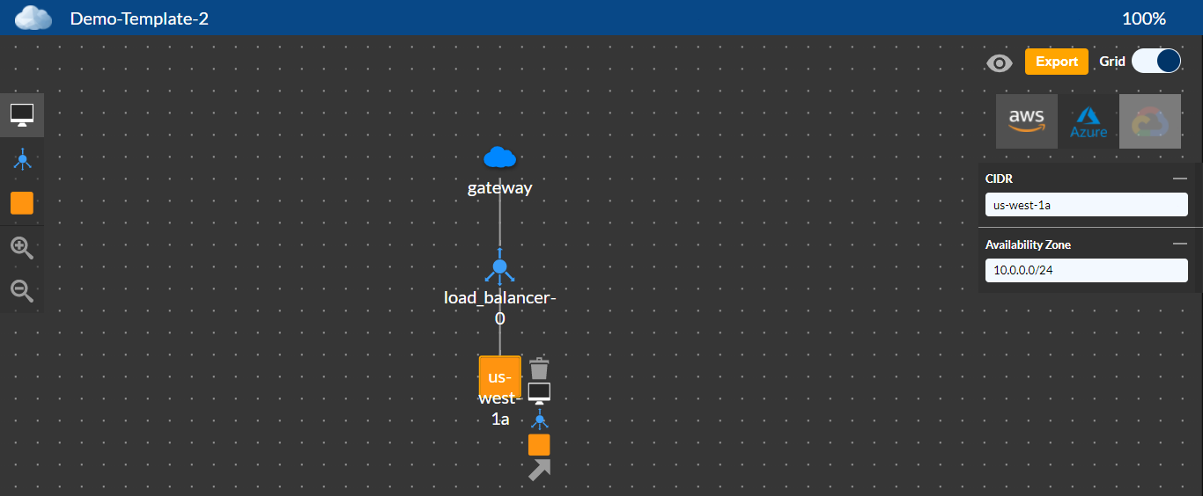The image size is (1203, 496).
Task: Add a monitor instance next to us-west-1a
Action: tap(539, 393)
